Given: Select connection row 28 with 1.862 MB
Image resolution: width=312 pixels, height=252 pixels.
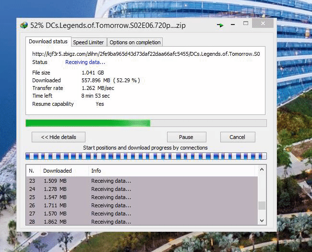Looking at the screenshot, I should click(142, 221).
